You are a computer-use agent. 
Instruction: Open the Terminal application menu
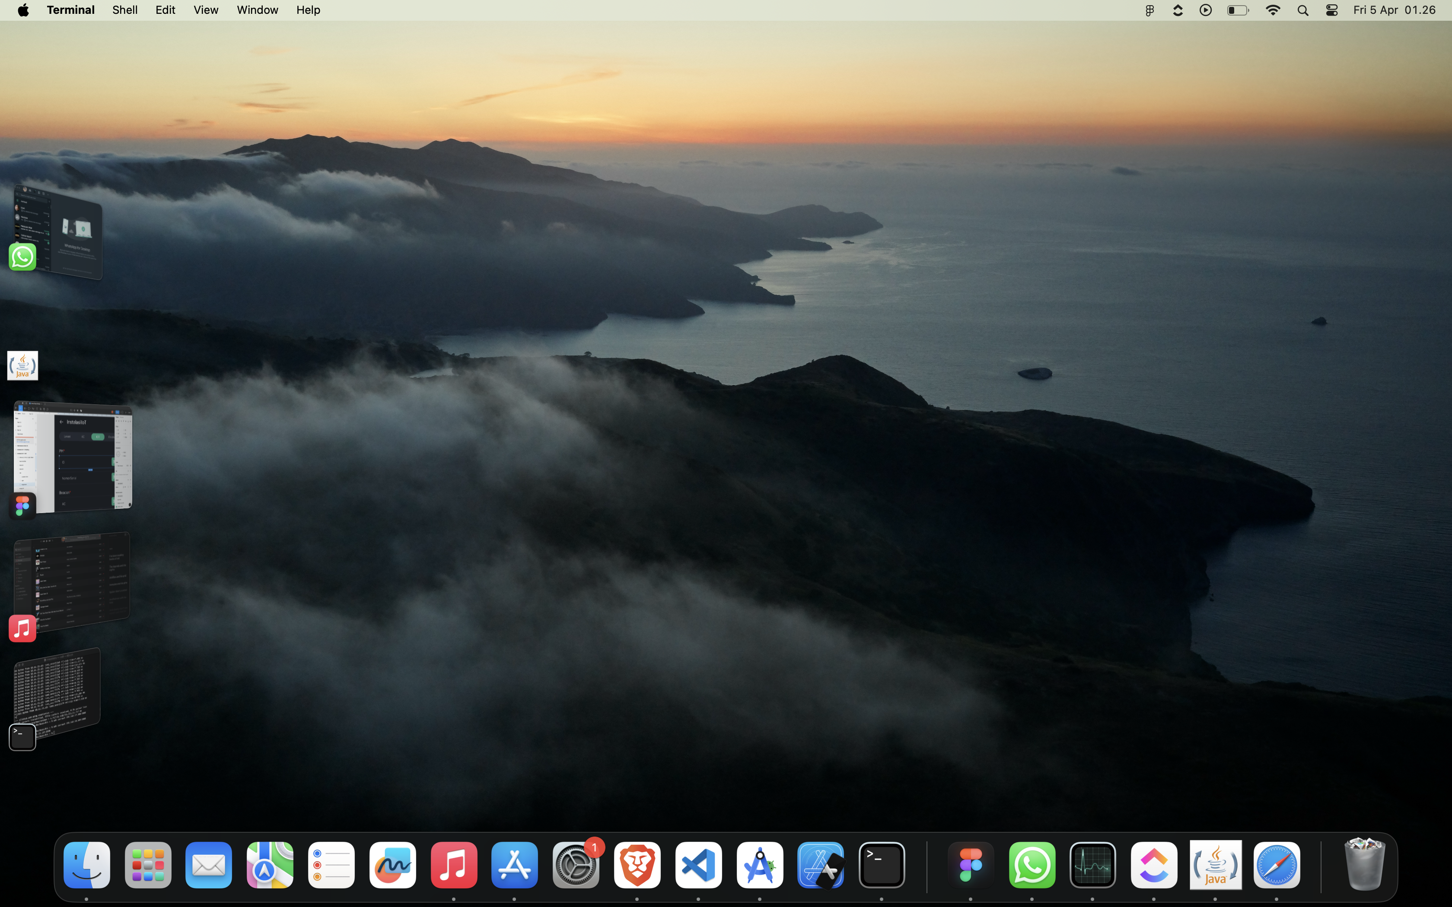[71, 10]
